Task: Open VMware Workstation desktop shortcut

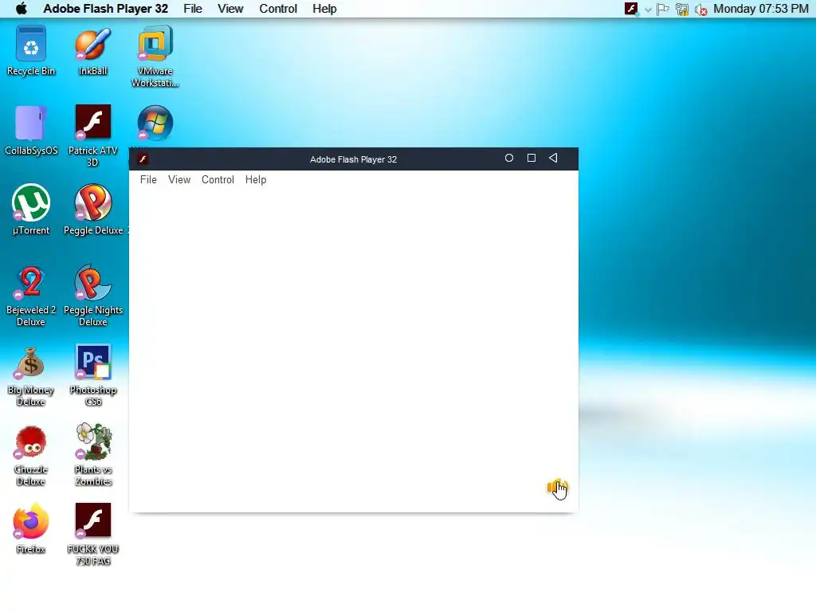Action: click(x=155, y=57)
